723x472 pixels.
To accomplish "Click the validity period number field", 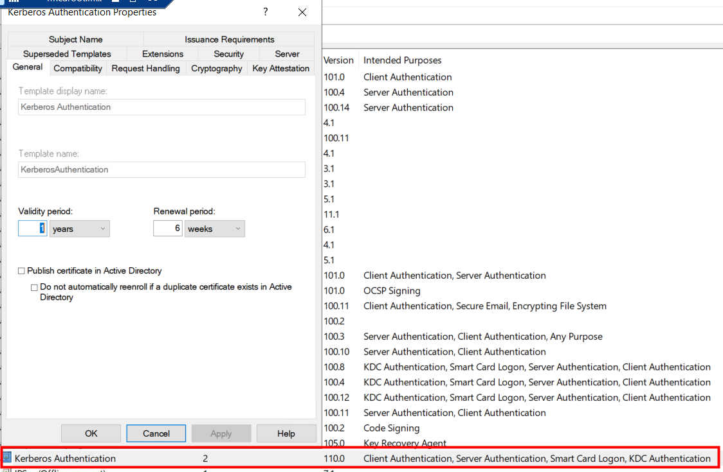I will click(x=32, y=229).
